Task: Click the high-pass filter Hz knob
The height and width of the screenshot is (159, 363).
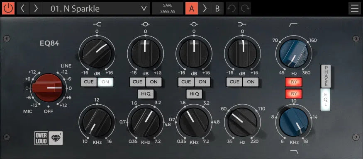Action: click(x=294, y=53)
